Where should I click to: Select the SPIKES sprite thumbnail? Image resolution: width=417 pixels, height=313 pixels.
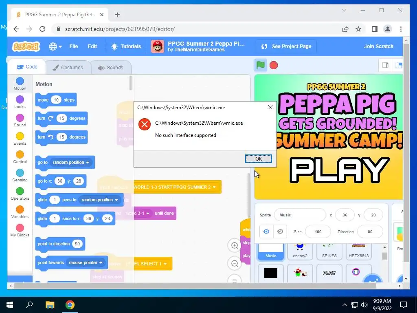329,251
